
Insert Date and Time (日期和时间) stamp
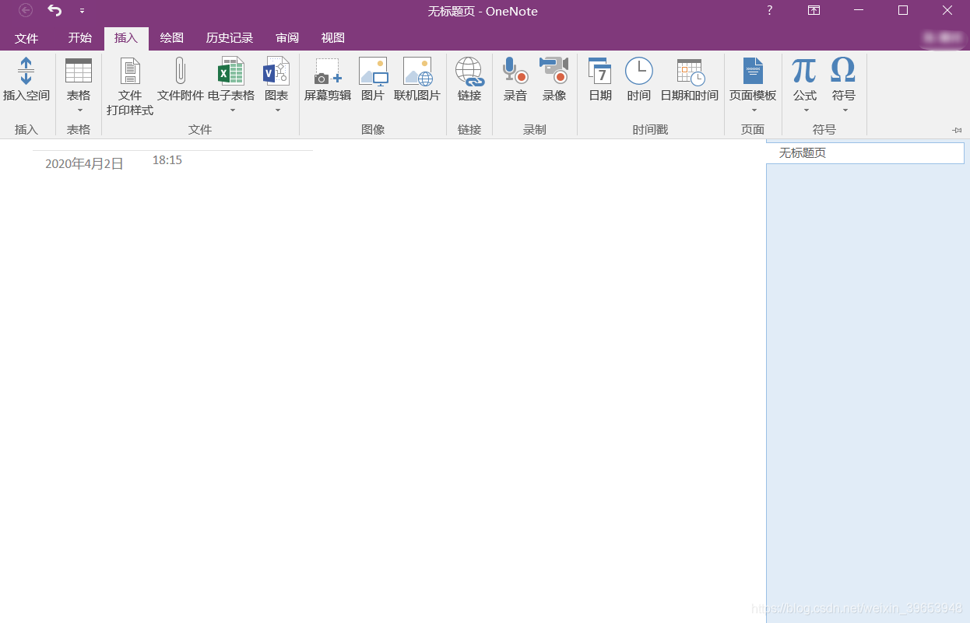coord(690,72)
